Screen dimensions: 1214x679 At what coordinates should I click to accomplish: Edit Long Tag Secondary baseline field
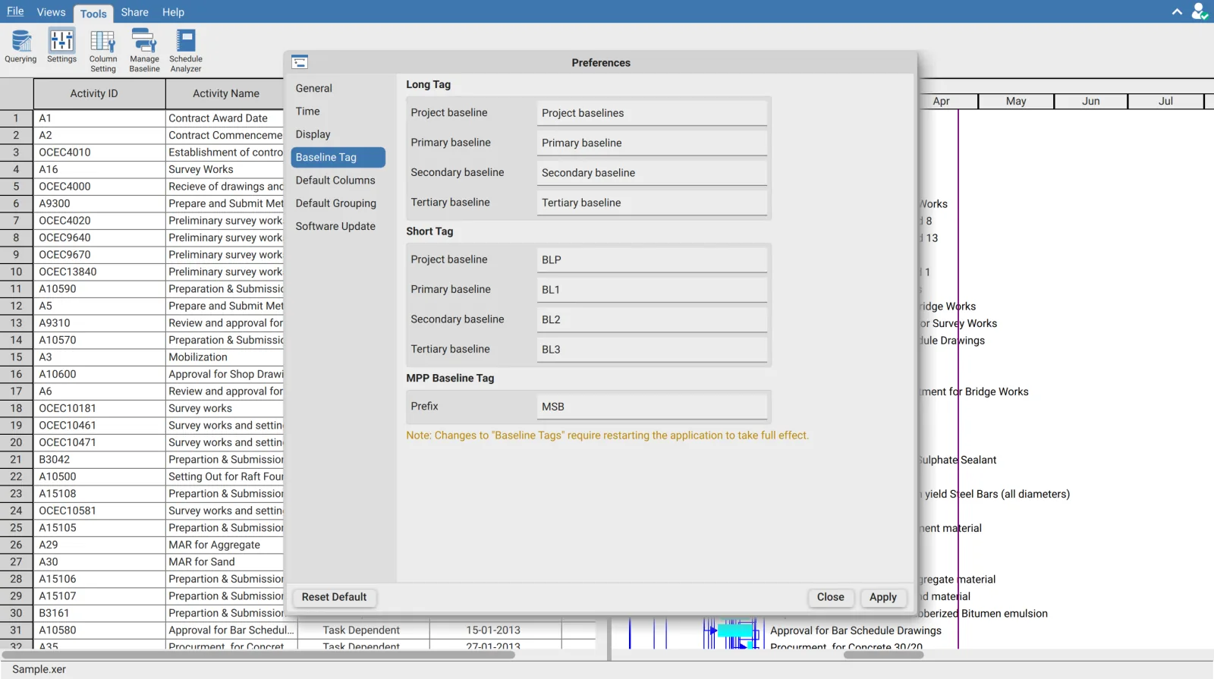pos(653,173)
